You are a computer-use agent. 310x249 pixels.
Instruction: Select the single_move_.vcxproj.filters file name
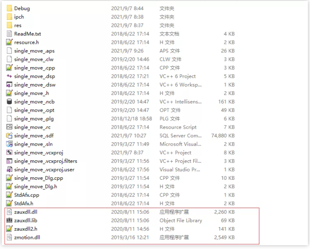[46, 161]
